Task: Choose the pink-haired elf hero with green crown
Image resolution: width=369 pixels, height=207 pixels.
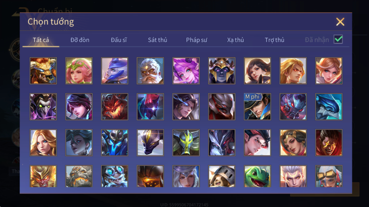Action: 79,71
